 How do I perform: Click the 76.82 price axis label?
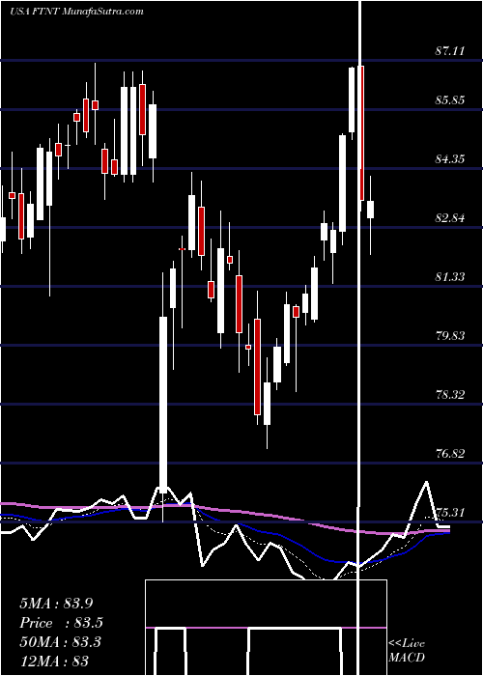(450, 453)
